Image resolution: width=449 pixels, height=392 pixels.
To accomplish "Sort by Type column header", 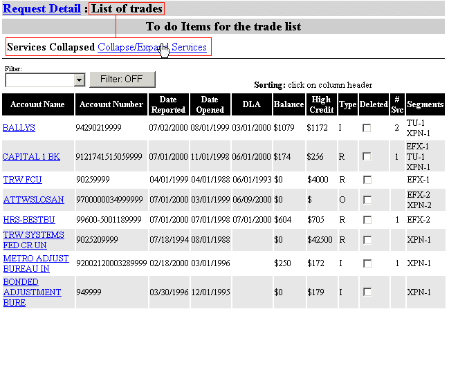I will pos(348,104).
